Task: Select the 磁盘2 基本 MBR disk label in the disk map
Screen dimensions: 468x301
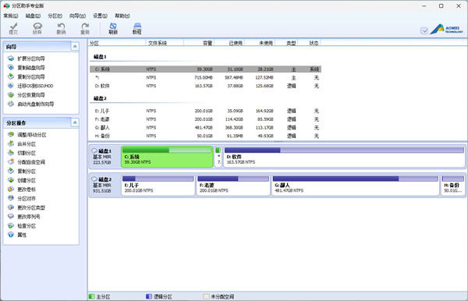Action: pos(102,185)
